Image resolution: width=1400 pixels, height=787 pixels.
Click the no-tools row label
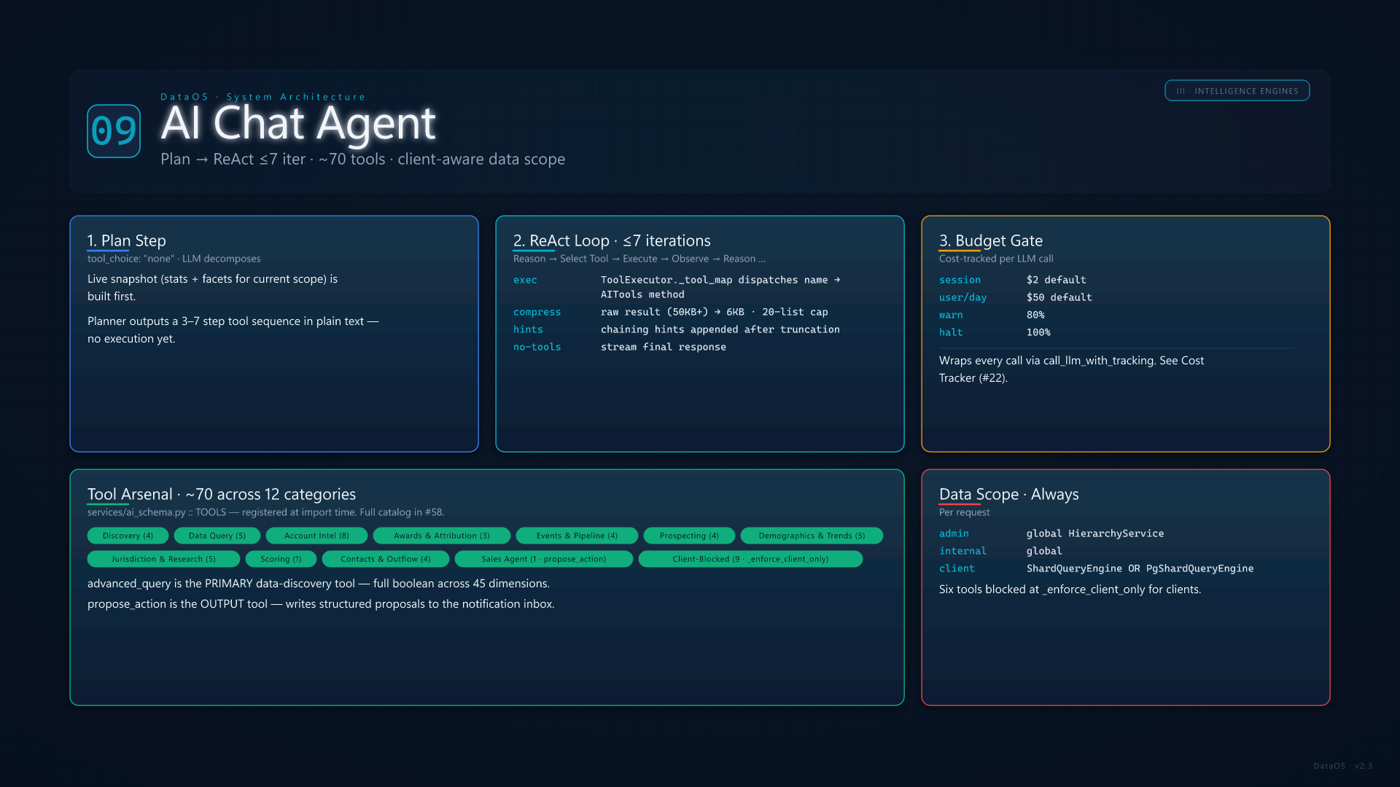click(x=537, y=347)
